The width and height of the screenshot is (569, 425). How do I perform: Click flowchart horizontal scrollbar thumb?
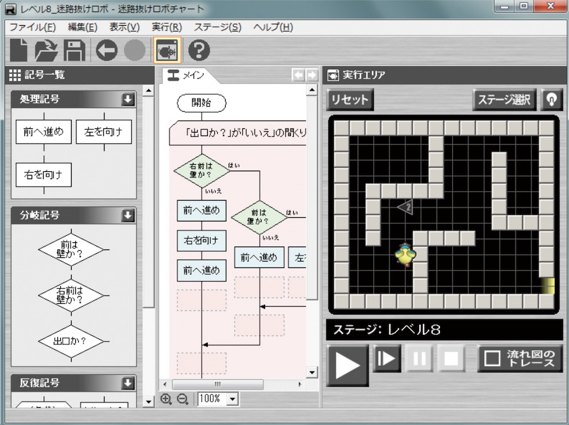217,384
